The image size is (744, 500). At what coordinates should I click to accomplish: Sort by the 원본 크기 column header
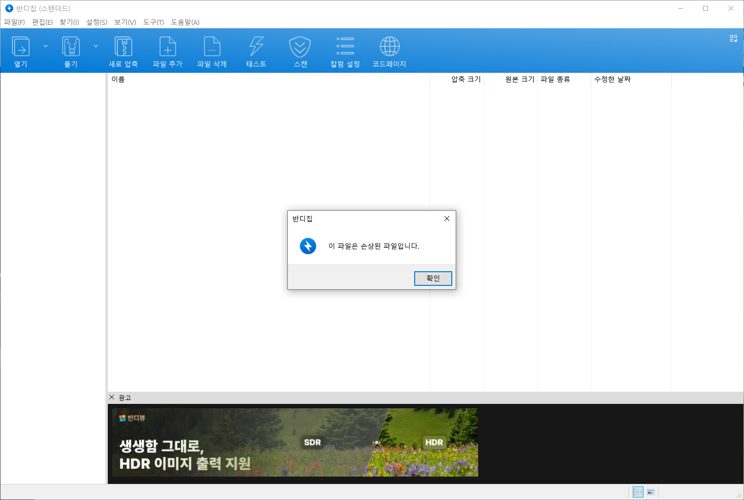pyautogui.click(x=511, y=79)
